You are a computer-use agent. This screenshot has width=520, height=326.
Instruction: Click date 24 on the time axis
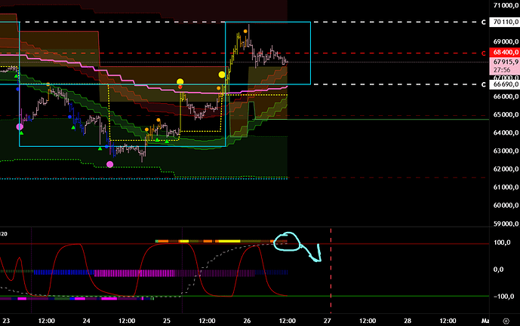click(87, 320)
